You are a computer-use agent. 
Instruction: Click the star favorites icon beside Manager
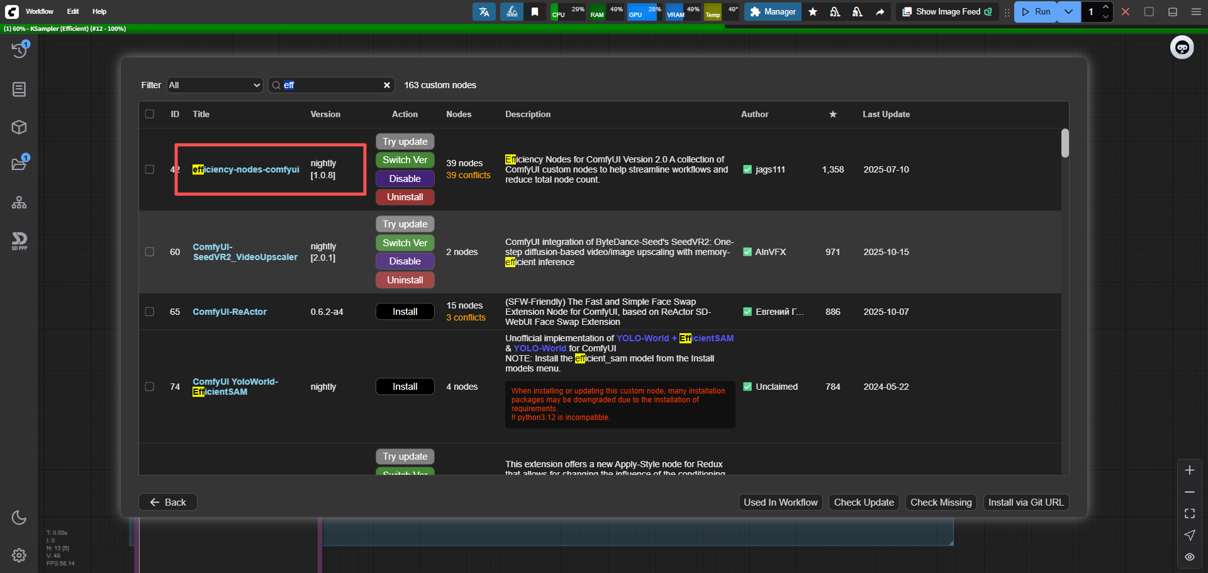click(x=813, y=11)
